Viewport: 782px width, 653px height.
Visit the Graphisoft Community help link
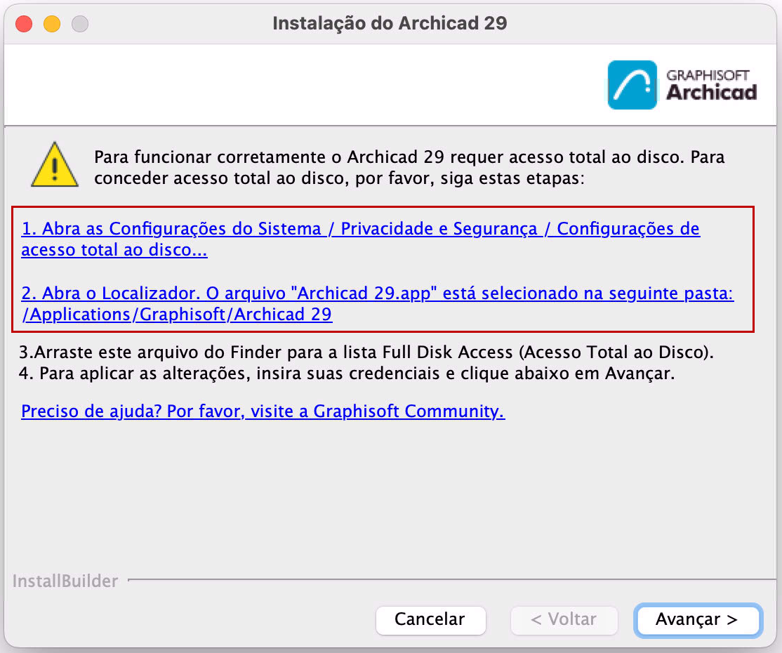(x=263, y=411)
